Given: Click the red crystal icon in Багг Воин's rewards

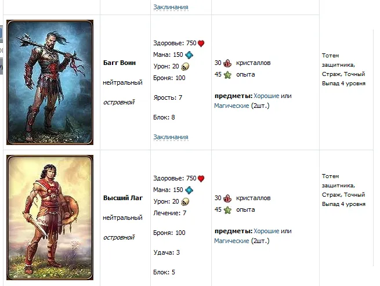Looking at the screenshot, I should click(227, 63).
